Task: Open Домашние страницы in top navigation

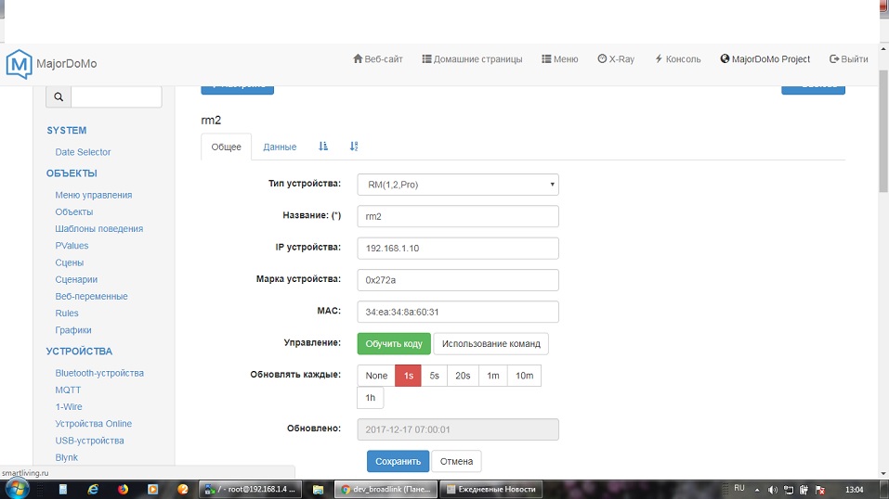Action: 472,59
